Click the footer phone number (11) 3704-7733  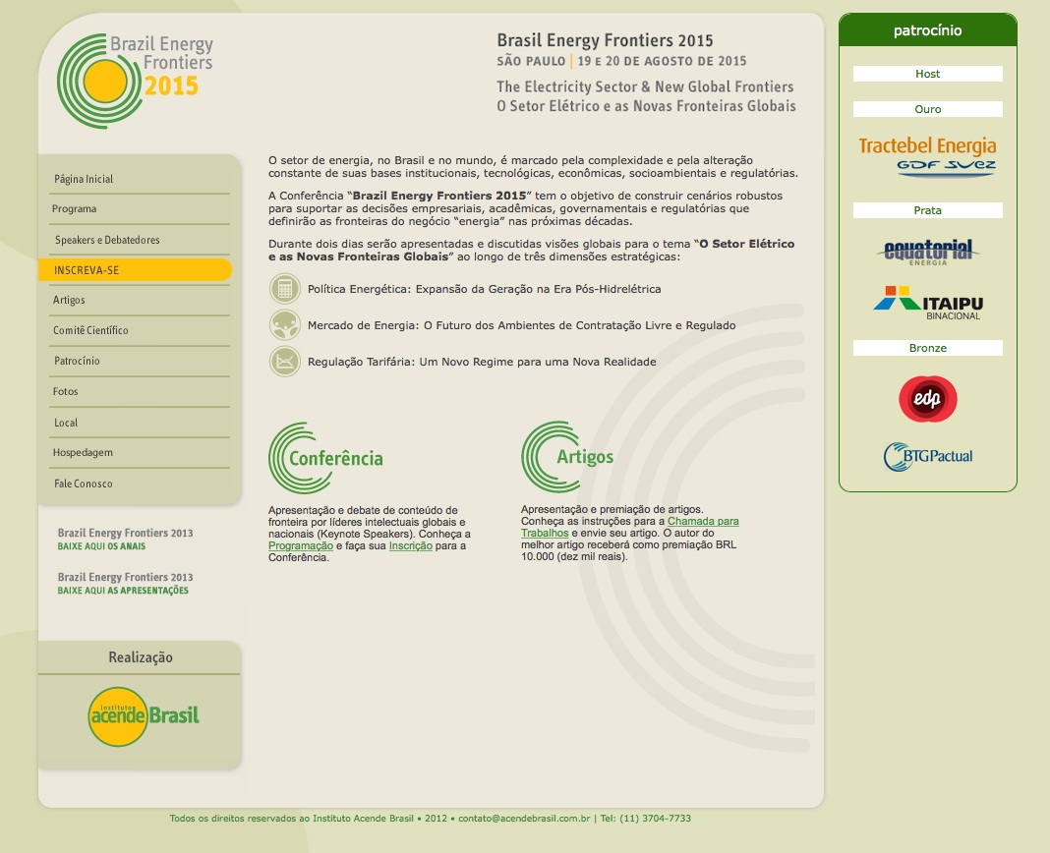pyautogui.click(x=656, y=819)
